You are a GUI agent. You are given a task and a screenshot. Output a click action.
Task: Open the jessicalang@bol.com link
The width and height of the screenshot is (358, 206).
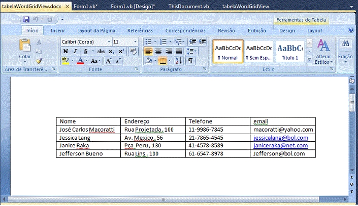point(281,138)
